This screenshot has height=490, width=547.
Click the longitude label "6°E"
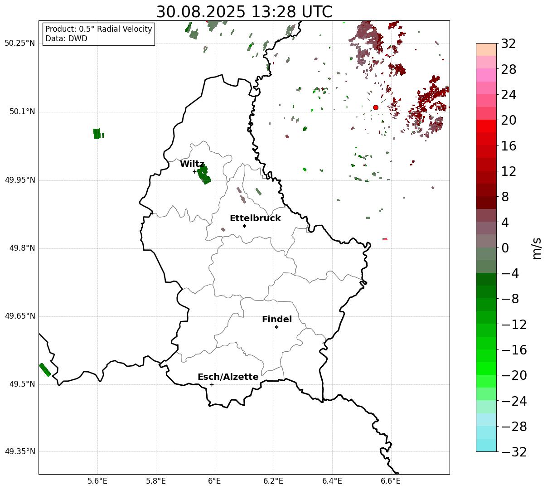point(215,481)
